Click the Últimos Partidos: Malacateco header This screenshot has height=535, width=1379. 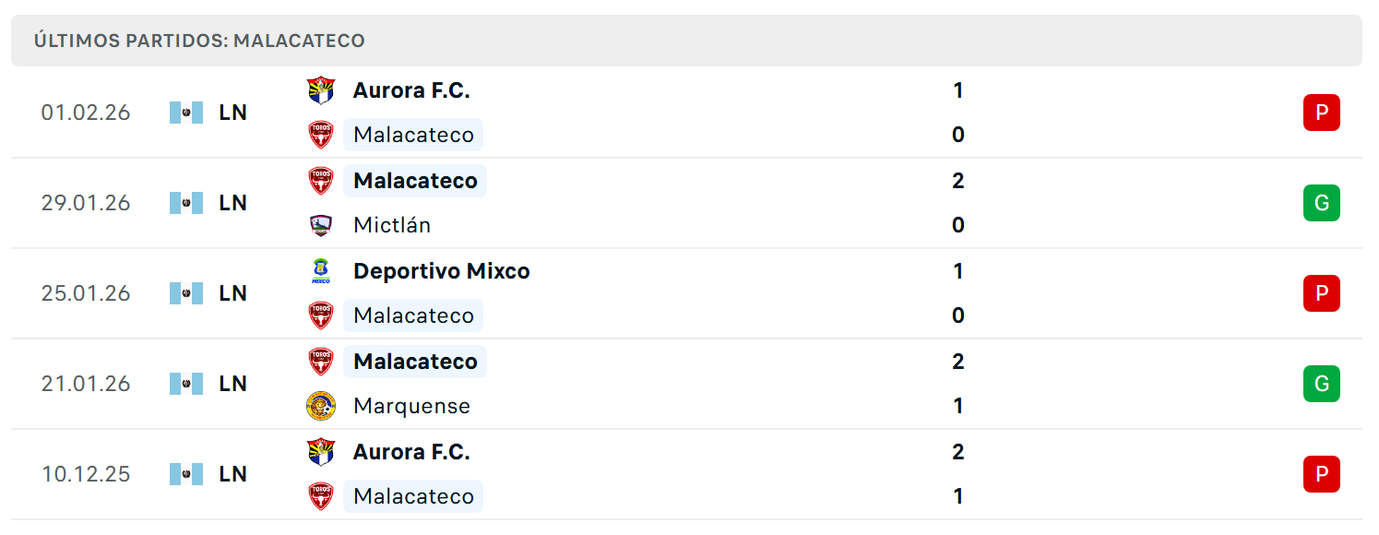[x=199, y=41]
